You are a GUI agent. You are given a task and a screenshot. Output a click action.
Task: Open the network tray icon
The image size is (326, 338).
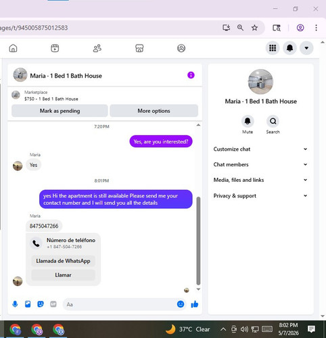255,329
